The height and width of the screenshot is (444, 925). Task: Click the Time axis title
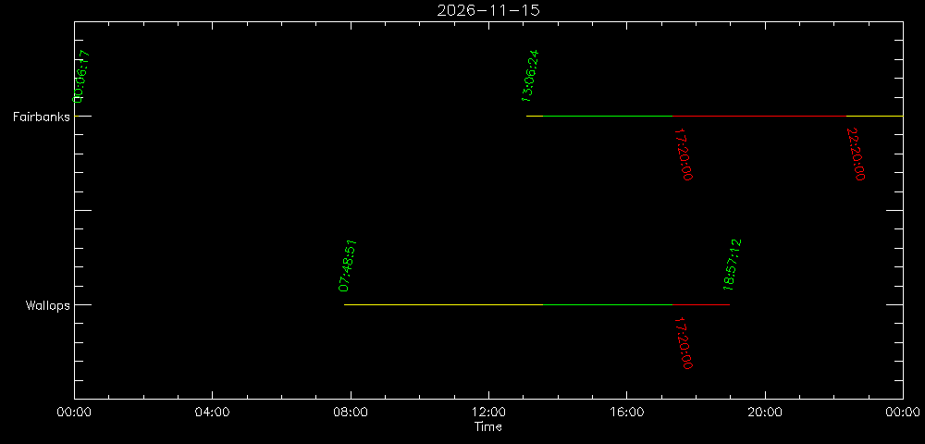pos(488,427)
